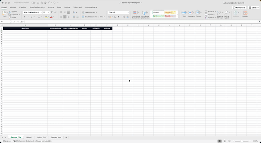Click Sloučit a zarovnat na střed
261x143 pixels.
point(94,17)
